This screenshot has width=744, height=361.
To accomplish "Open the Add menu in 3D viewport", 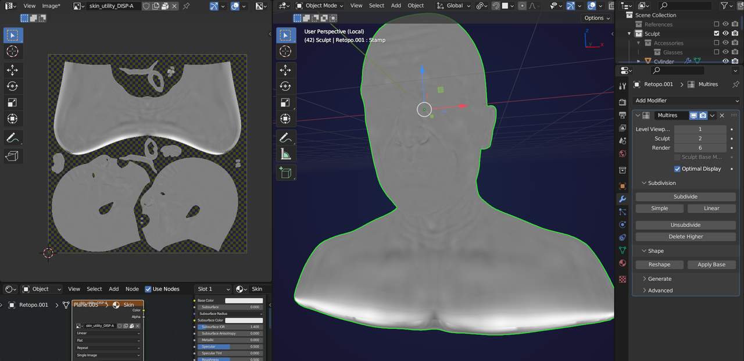I will tap(396, 5).
